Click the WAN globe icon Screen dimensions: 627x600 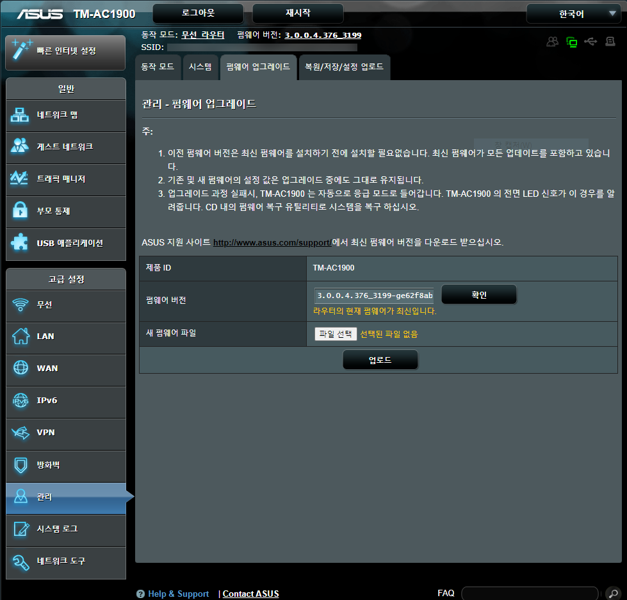point(20,367)
